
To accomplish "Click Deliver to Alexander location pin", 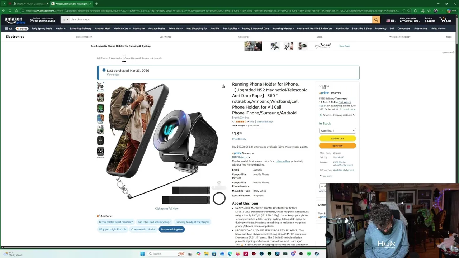I will point(32,20).
